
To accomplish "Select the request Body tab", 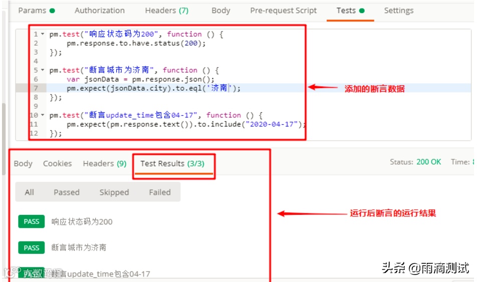I will click(221, 11).
